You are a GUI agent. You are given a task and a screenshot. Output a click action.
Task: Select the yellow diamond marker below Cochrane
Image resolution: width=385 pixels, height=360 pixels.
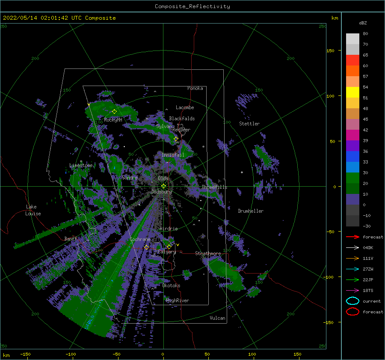click(147, 247)
